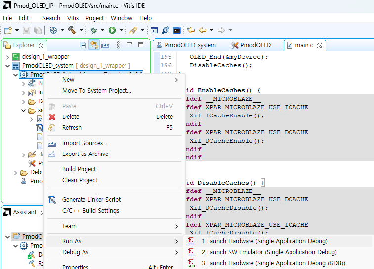Open dropdown arrow next to Run button
Viewport: 374px width, 269px height.
[121, 30]
